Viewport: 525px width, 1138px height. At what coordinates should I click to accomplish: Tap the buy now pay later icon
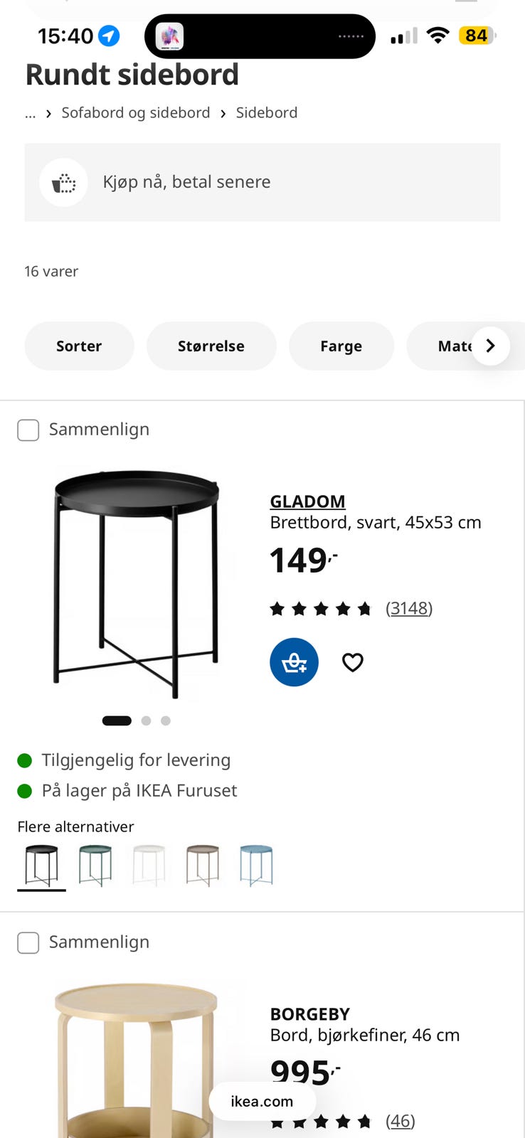[64, 182]
